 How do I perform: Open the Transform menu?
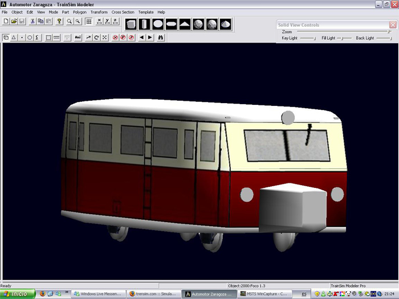[99, 12]
